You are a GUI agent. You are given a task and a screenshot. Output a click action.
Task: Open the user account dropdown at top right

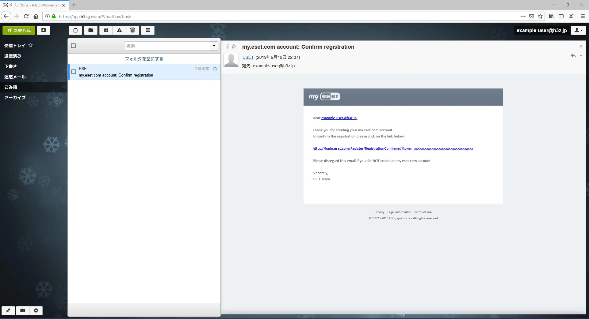(x=578, y=30)
